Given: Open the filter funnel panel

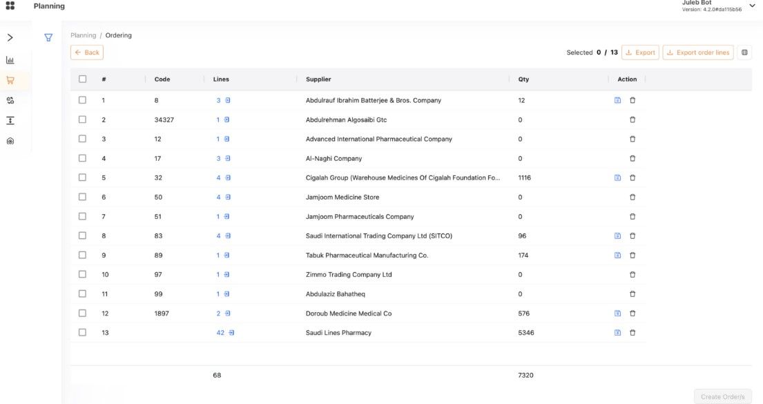Looking at the screenshot, I should [x=48, y=38].
